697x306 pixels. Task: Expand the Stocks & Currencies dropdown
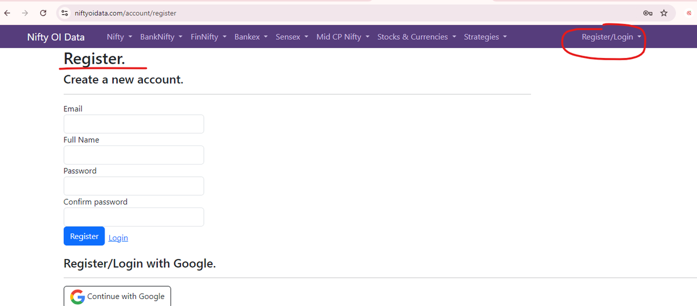pos(417,37)
